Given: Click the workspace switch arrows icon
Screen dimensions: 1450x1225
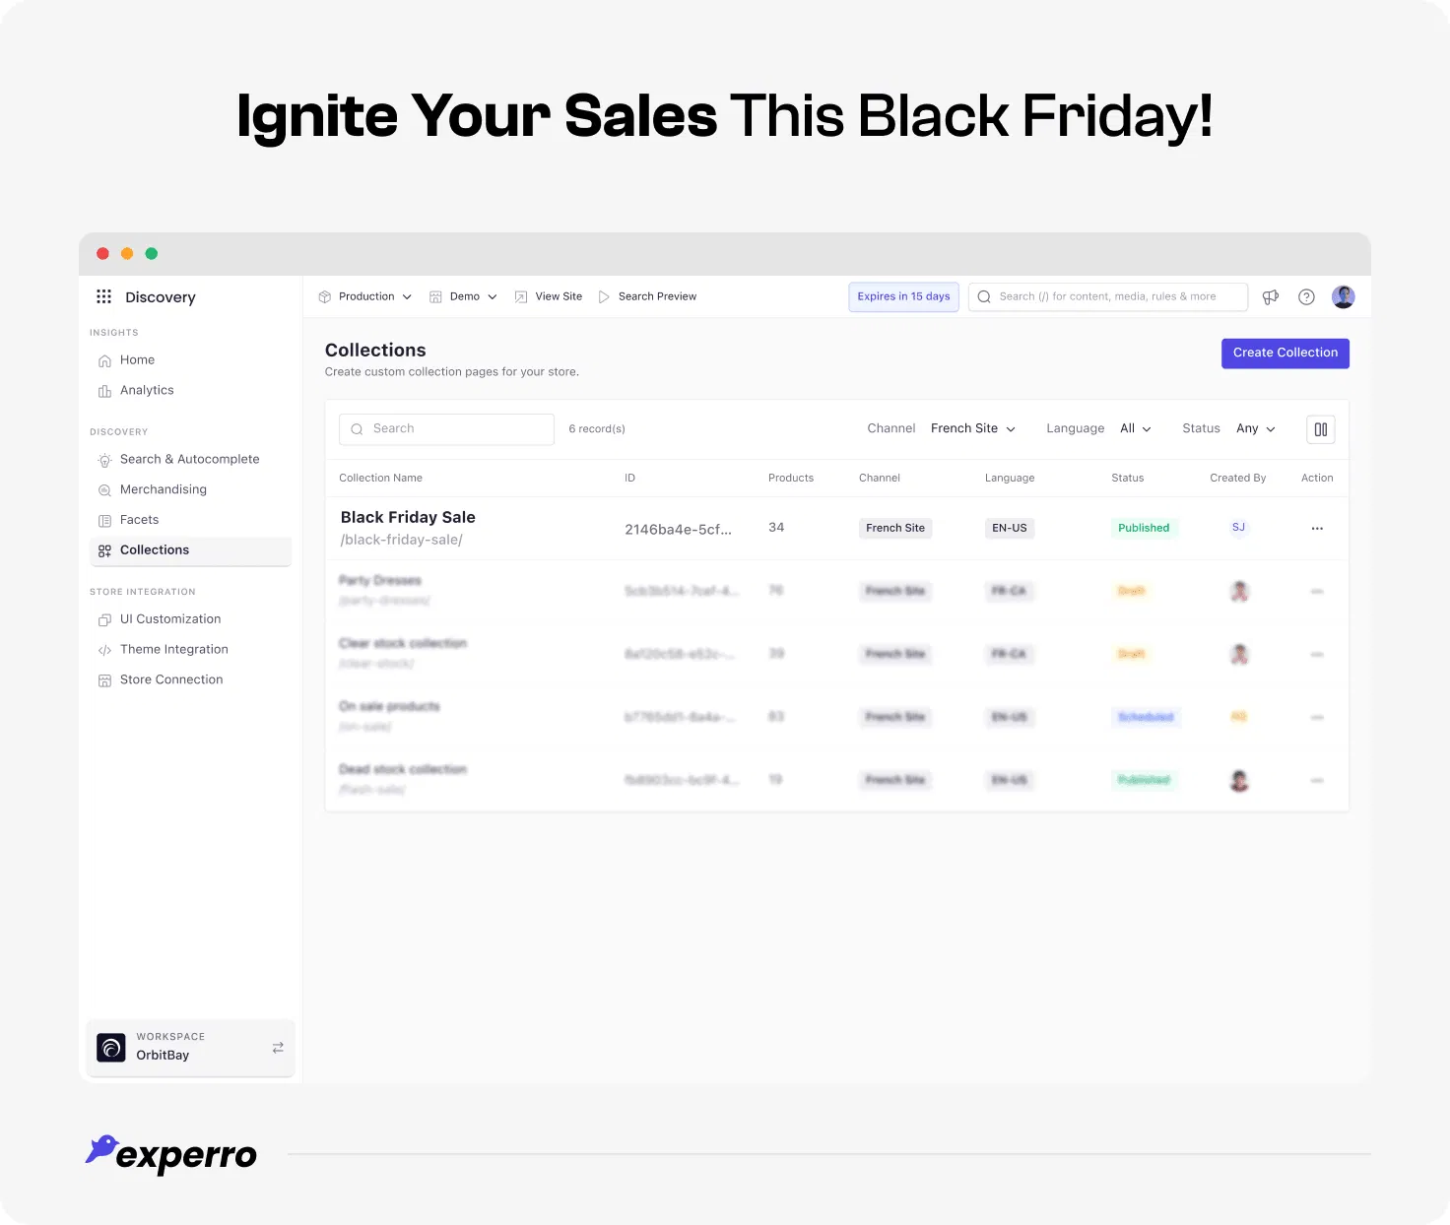Looking at the screenshot, I should (278, 1047).
